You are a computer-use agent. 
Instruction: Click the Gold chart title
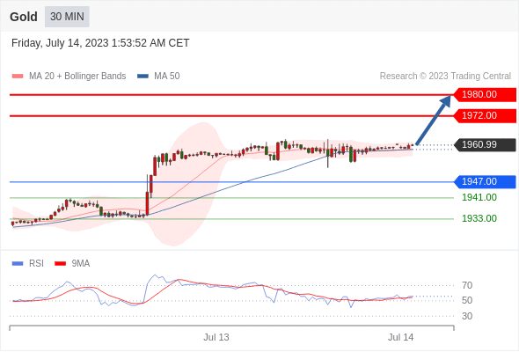[x=24, y=17]
